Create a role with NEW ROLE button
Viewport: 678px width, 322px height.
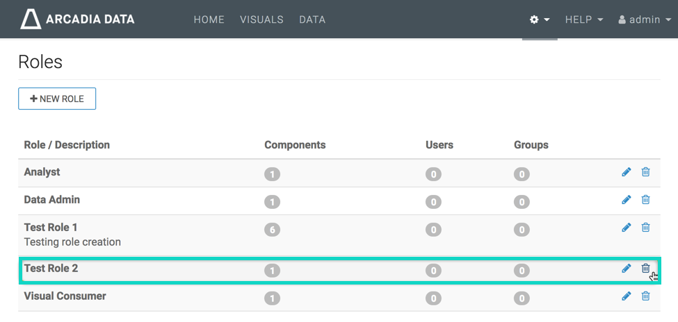click(57, 99)
